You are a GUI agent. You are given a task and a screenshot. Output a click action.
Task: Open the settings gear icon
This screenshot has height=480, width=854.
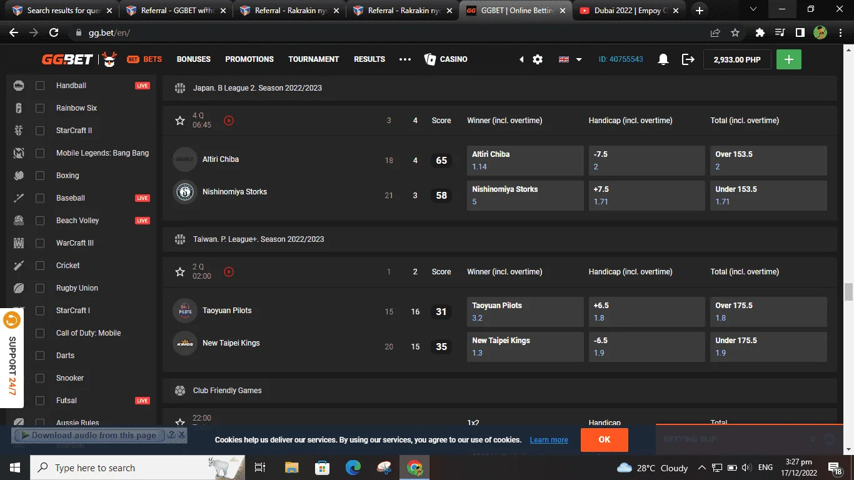pyautogui.click(x=538, y=59)
